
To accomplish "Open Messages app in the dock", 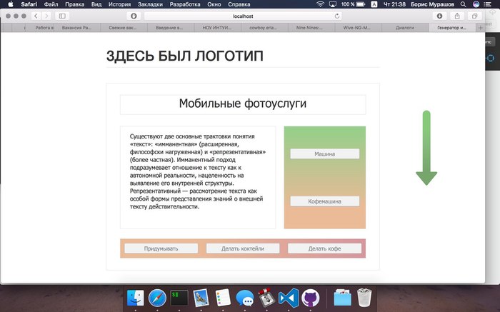I will (245, 298).
